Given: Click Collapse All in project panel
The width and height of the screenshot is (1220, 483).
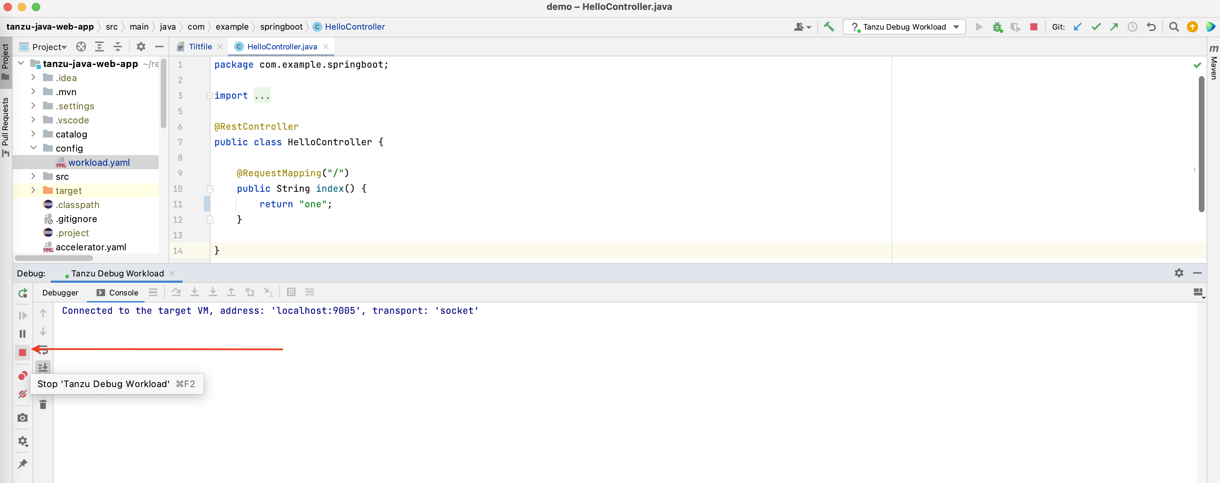Looking at the screenshot, I should coord(118,47).
